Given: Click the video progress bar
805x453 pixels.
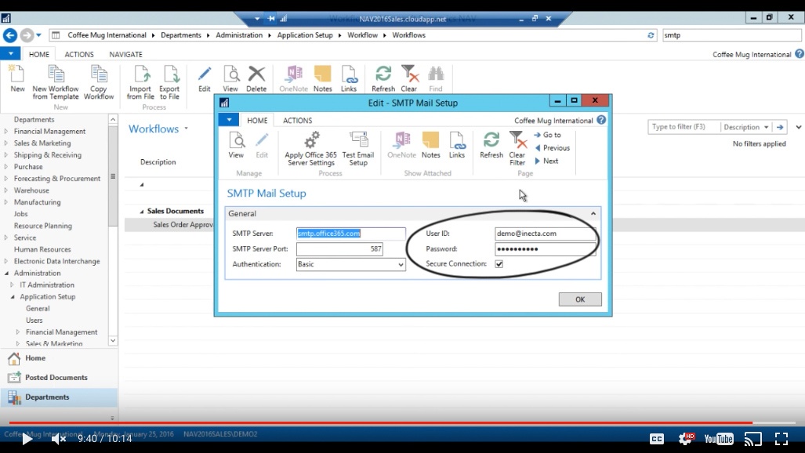Looking at the screenshot, I should click(x=403, y=422).
